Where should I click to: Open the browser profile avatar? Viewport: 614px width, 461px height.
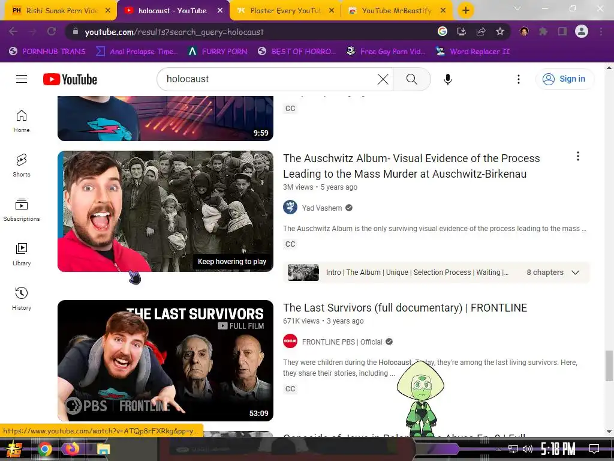pyautogui.click(x=582, y=31)
